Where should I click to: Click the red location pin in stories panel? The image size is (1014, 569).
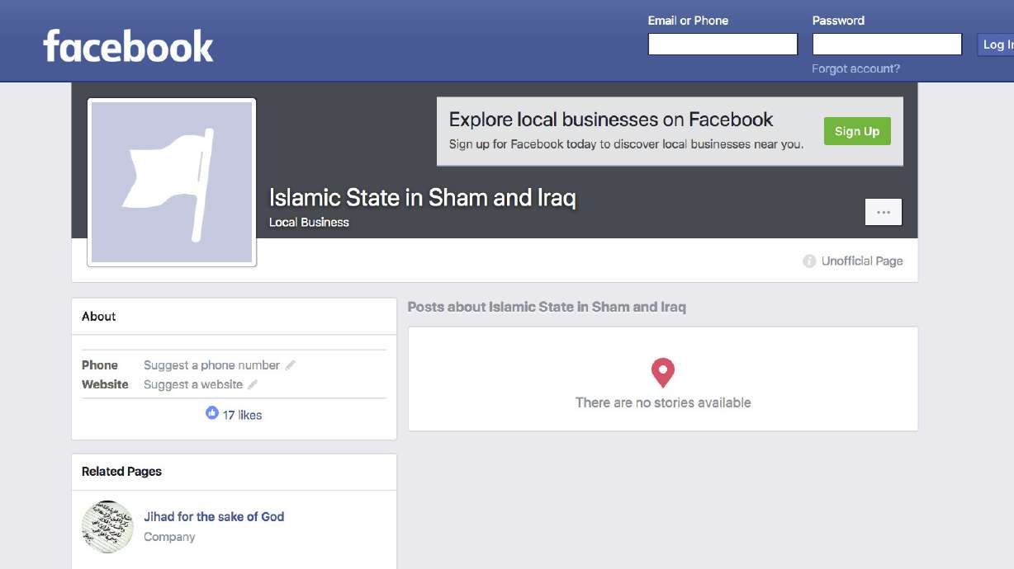click(x=662, y=372)
